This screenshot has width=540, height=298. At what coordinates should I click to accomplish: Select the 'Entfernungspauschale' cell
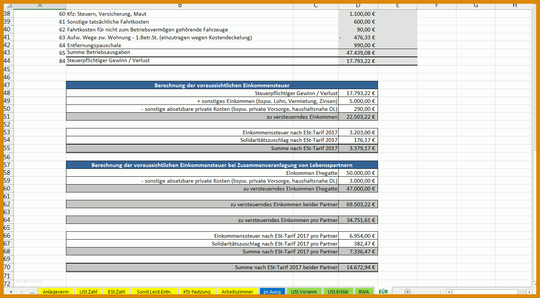pyautogui.click(x=180, y=45)
